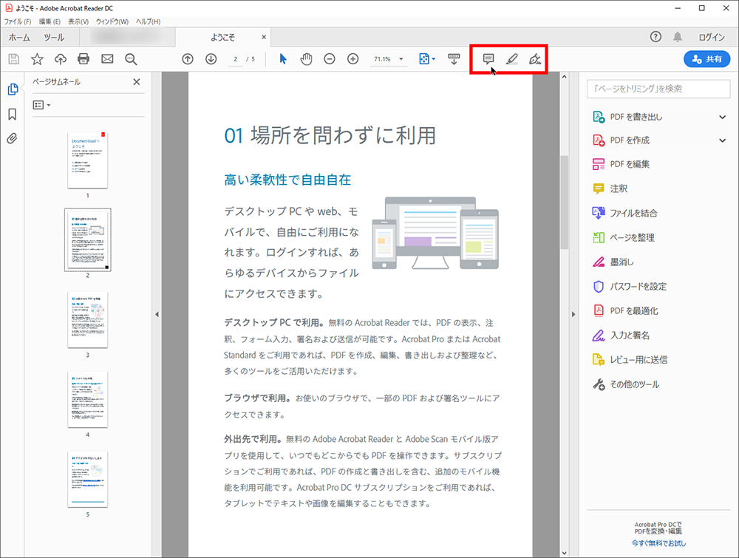Image resolution: width=739 pixels, height=558 pixels.
Task: Show page thumbnails panel icon
Action: (x=13, y=89)
